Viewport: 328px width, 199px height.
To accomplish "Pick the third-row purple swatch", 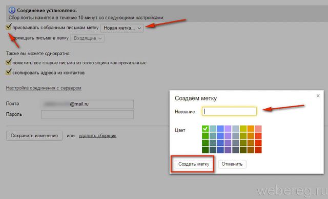I will (228, 143).
